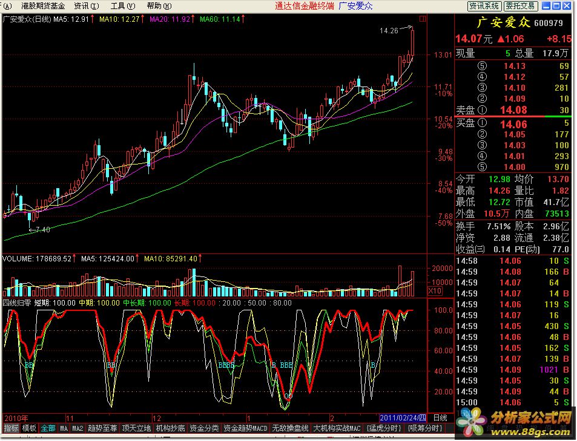Click the 卖盘① price 14.08
Image resolution: width=577 pixels, height=441 pixels.
tap(513, 110)
